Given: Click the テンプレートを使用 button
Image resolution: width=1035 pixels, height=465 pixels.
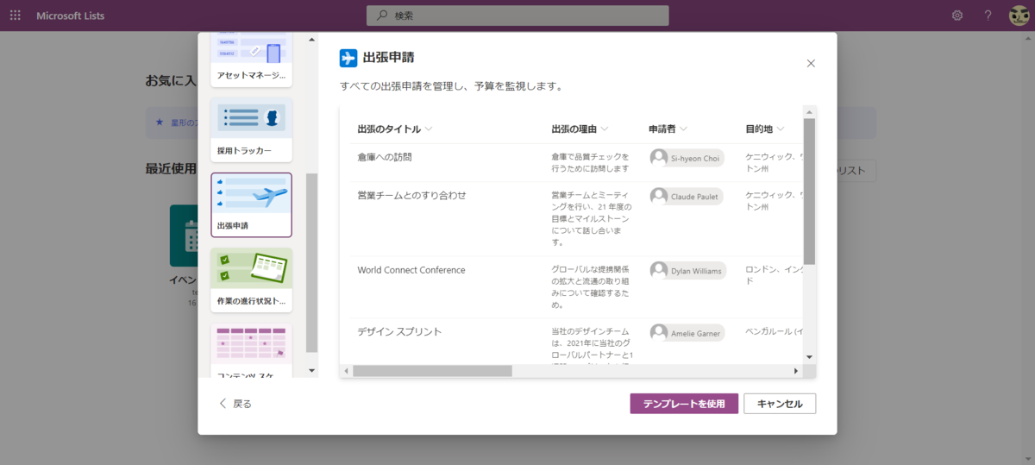Looking at the screenshot, I should click(684, 404).
